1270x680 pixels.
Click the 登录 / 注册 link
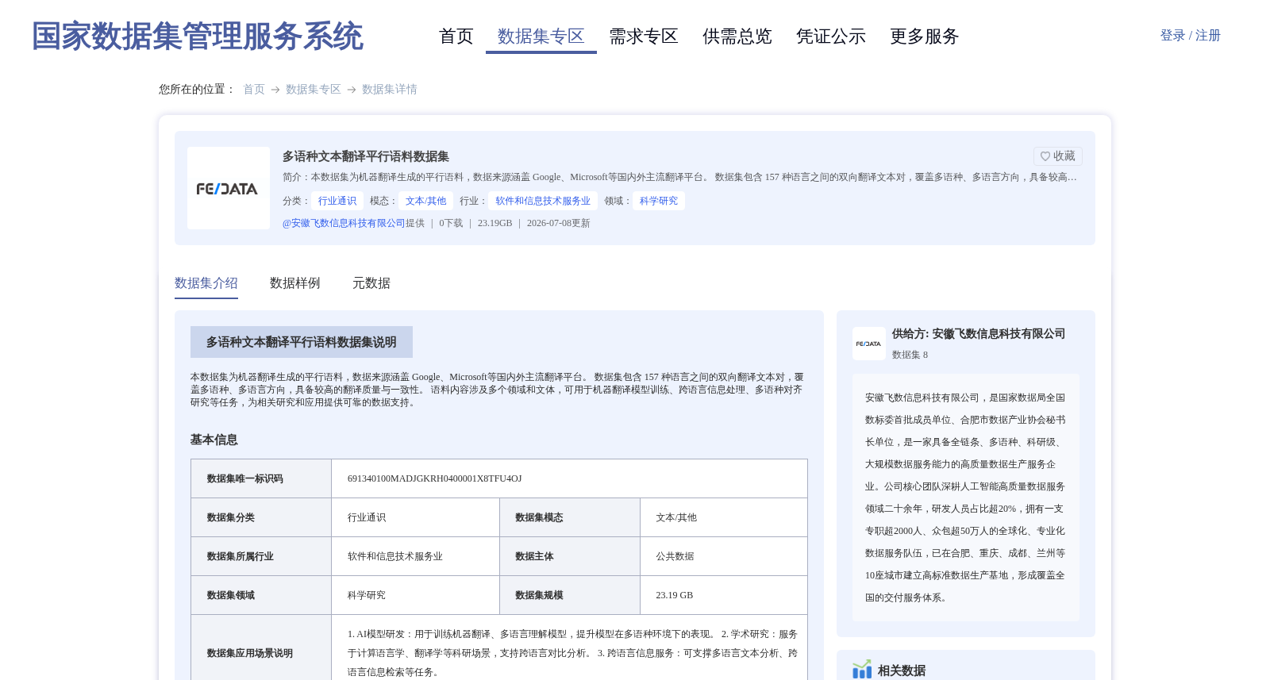[1191, 36]
